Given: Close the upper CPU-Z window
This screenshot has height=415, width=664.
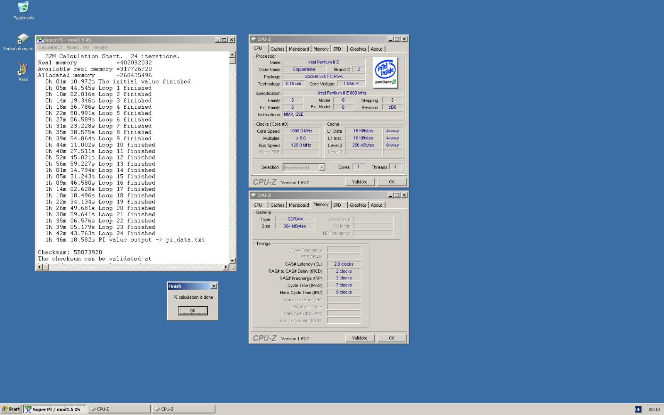Looking at the screenshot, I should pos(404,39).
